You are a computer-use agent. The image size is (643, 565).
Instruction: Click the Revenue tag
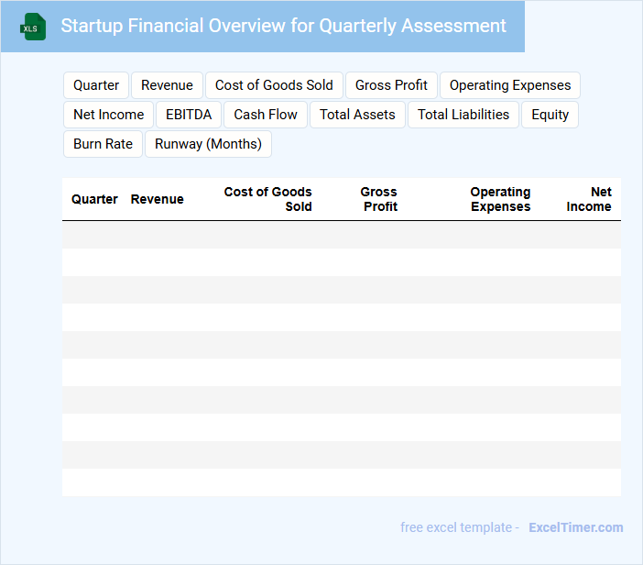(x=167, y=85)
